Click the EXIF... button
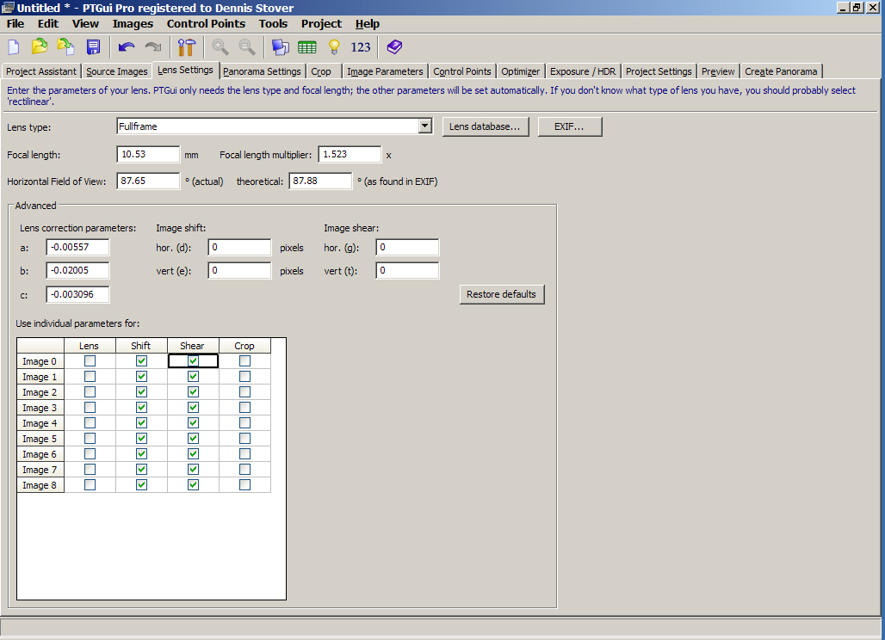885x640 pixels. (x=570, y=126)
